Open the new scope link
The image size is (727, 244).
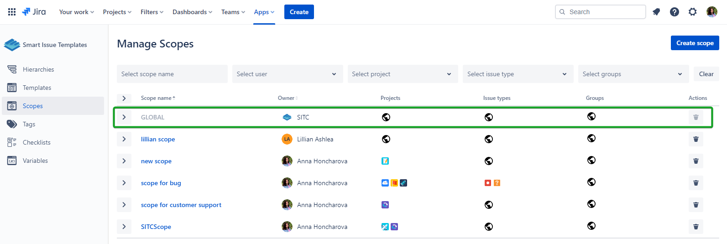click(156, 161)
